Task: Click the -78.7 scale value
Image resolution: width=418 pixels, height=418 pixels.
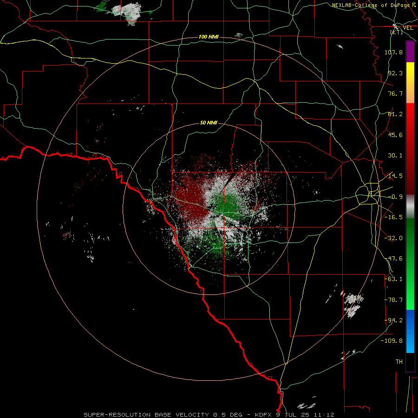Action: coord(393,300)
